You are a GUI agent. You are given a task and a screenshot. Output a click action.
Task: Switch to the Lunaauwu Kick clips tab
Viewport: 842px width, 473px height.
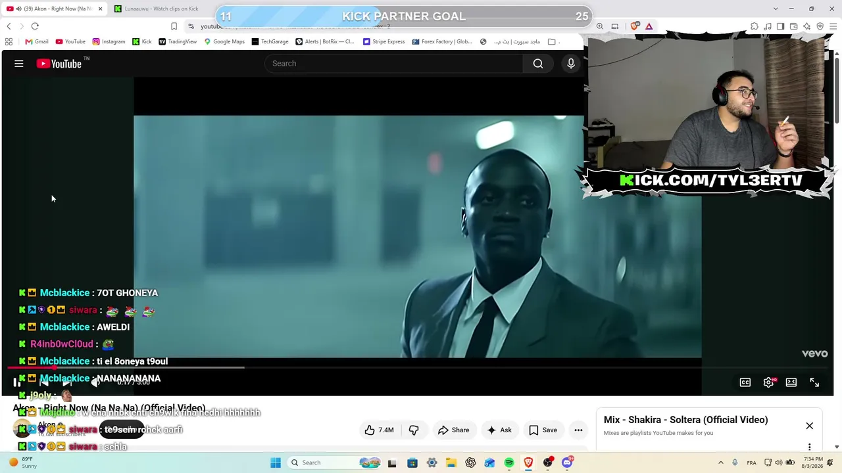click(x=160, y=9)
